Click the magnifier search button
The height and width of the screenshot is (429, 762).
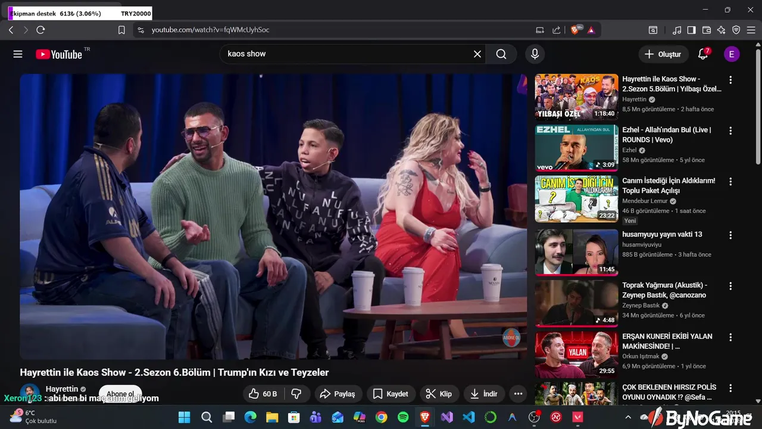point(501,54)
